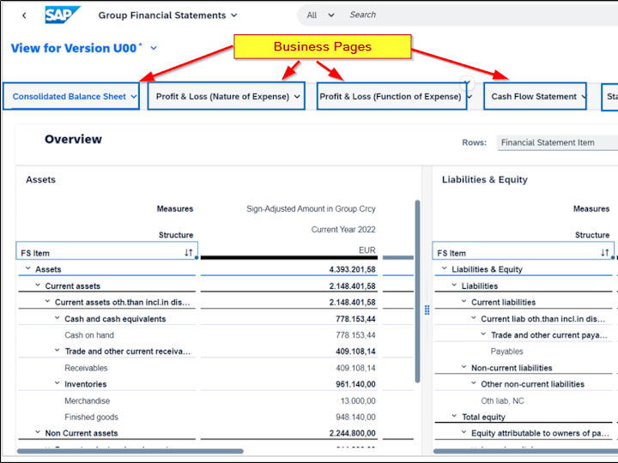Open Consolidated Balance Sheet tab chevron menu
Viewport: 618px width, 463px height.
click(x=134, y=96)
